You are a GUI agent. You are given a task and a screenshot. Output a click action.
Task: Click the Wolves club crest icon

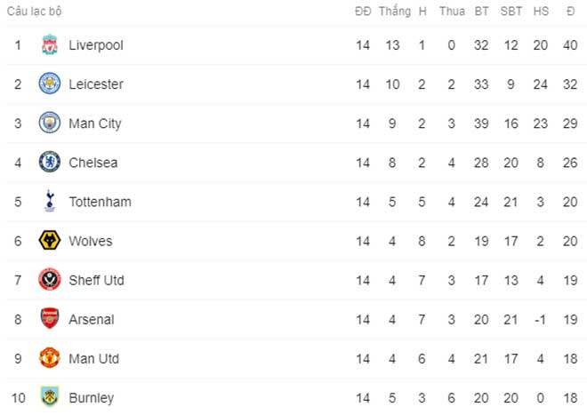(x=49, y=241)
